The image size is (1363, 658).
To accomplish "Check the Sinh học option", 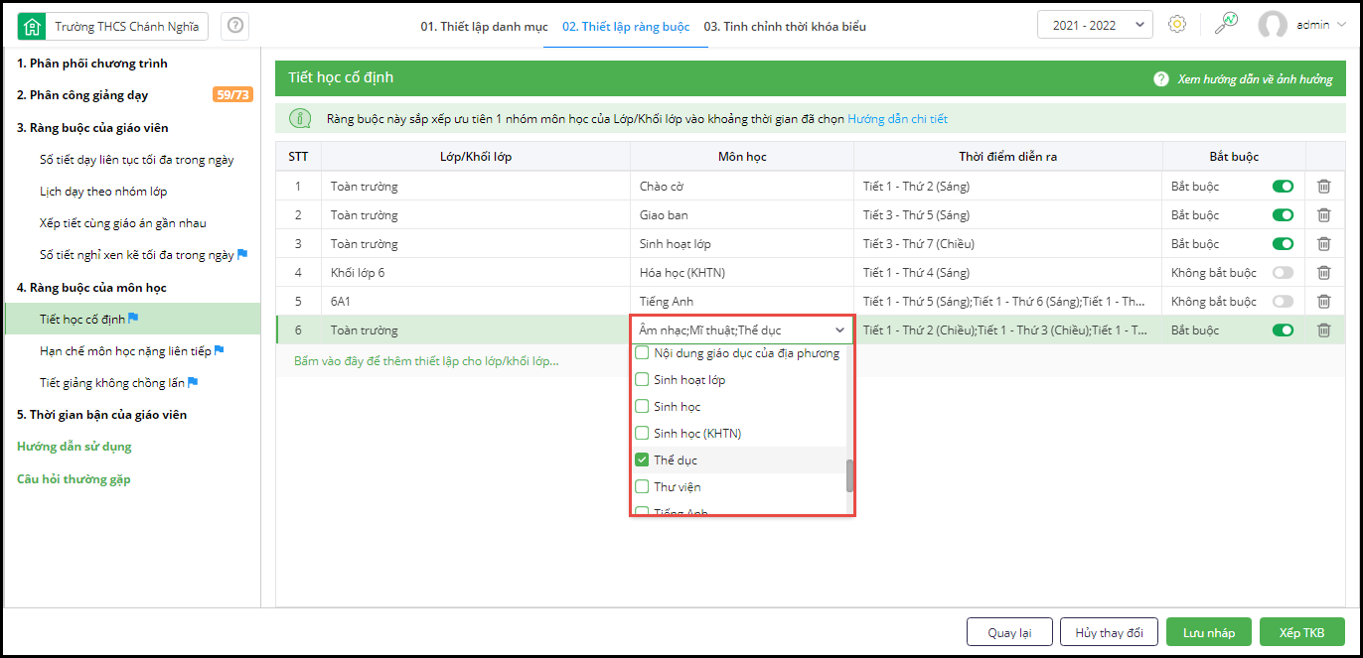I will click(642, 407).
